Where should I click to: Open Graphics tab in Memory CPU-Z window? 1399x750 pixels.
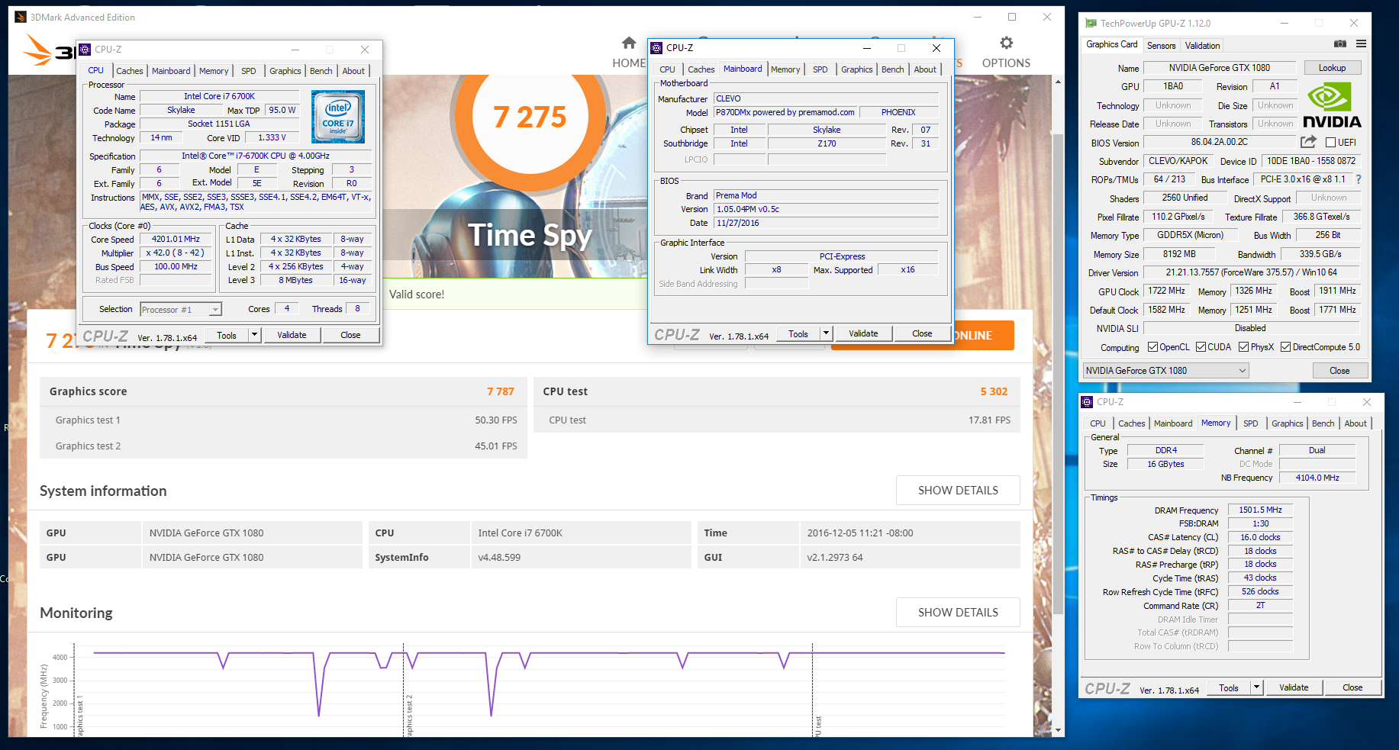1288,423
